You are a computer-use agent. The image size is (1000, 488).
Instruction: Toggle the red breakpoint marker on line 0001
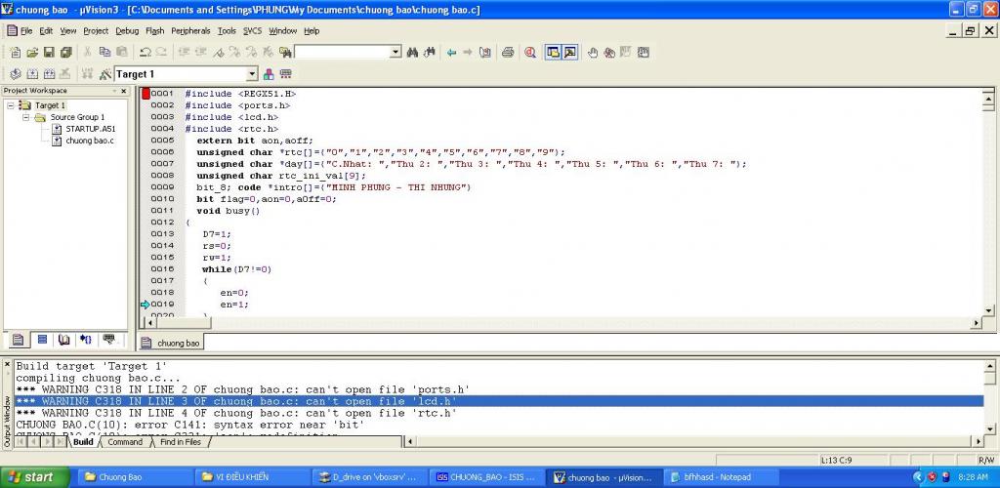tap(146, 94)
